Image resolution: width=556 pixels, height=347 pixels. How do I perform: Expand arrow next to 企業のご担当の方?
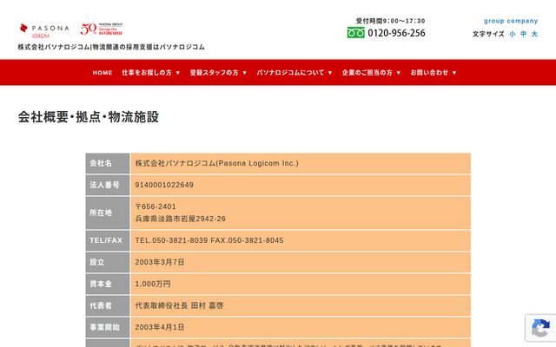[398, 73]
